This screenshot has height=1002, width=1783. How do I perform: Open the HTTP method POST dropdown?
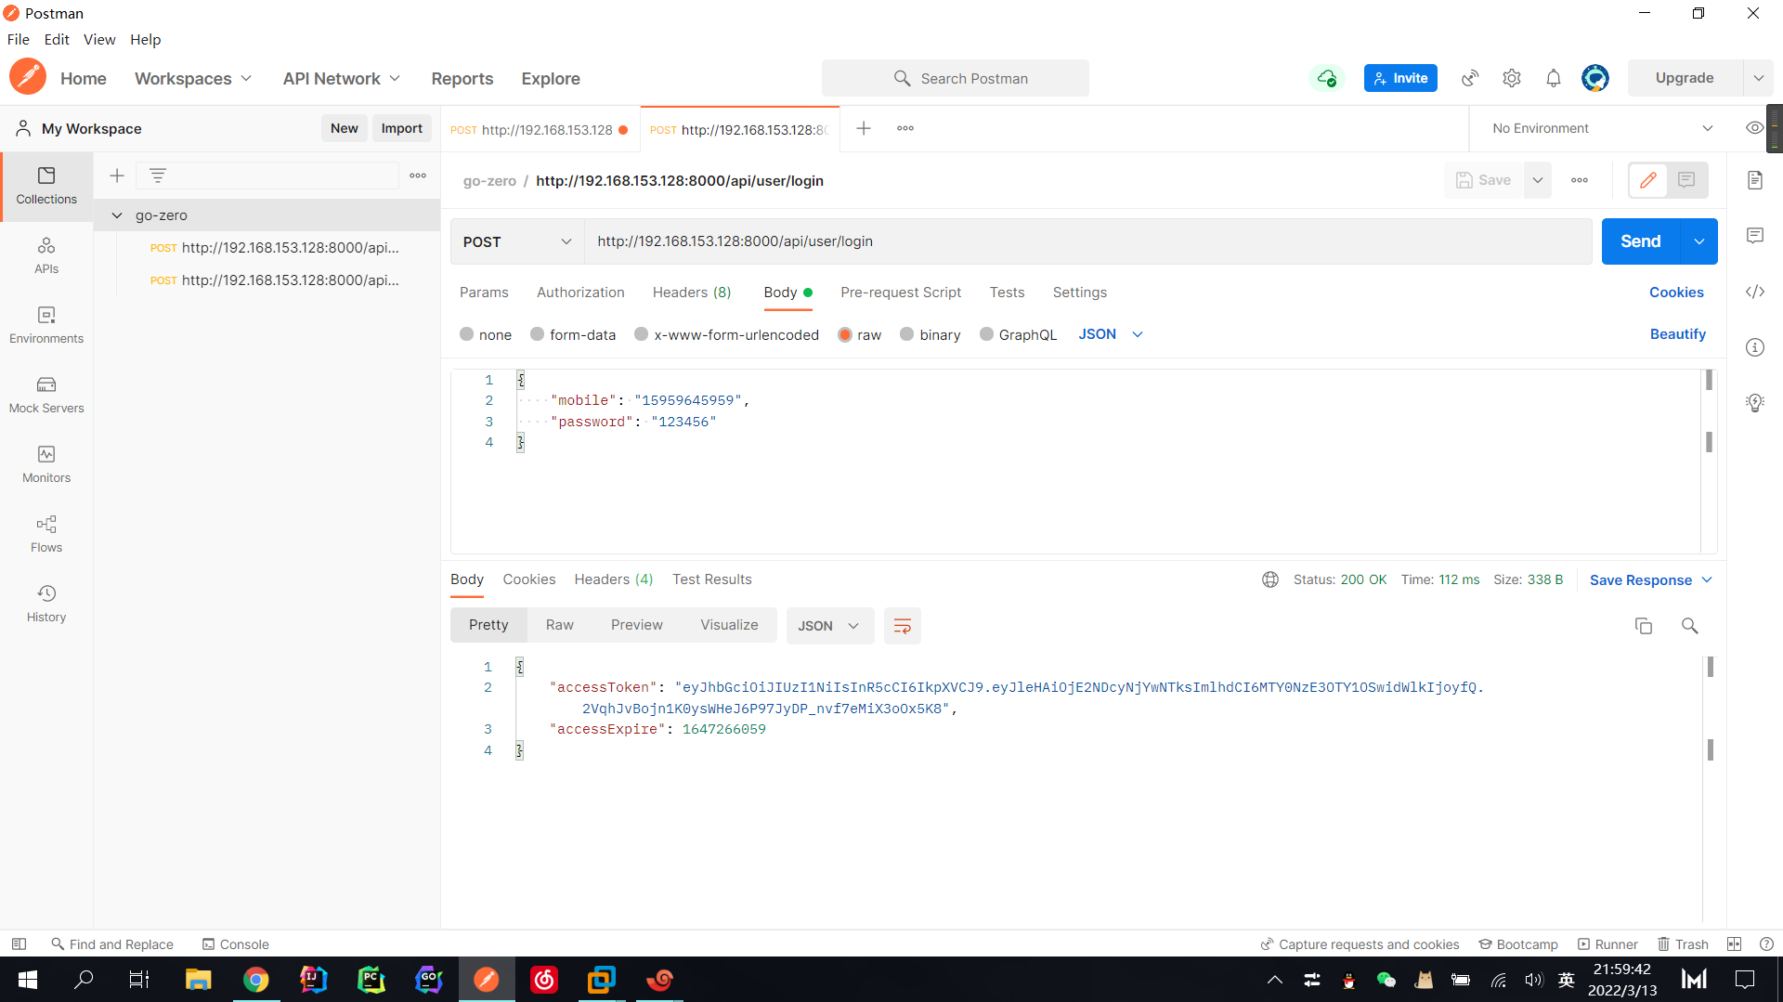[517, 241]
